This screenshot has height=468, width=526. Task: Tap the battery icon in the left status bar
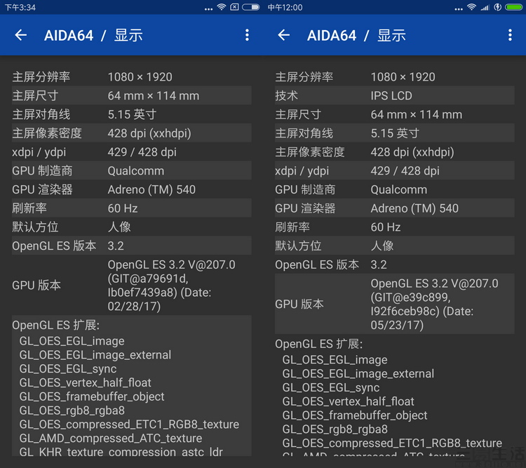(x=251, y=7)
